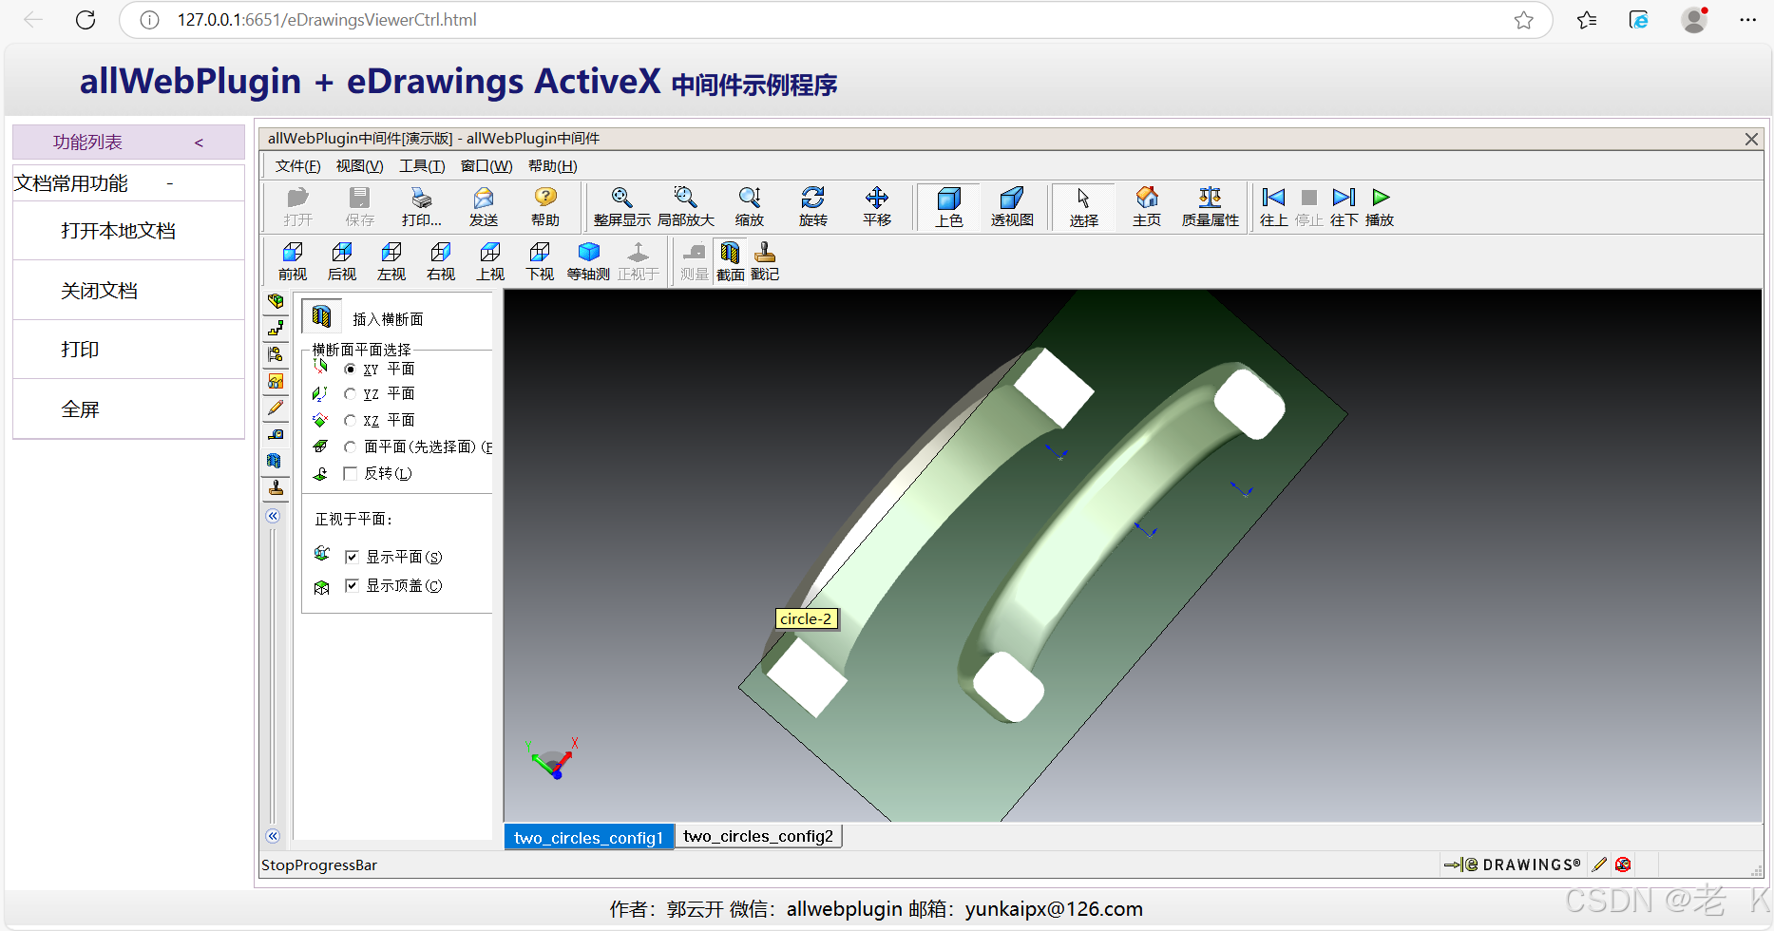Open the 窗口(W) menu
The image size is (1774, 931).
tap(486, 166)
